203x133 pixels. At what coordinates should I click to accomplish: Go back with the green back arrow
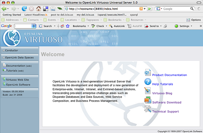pyautogui.click(x=4, y=9)
